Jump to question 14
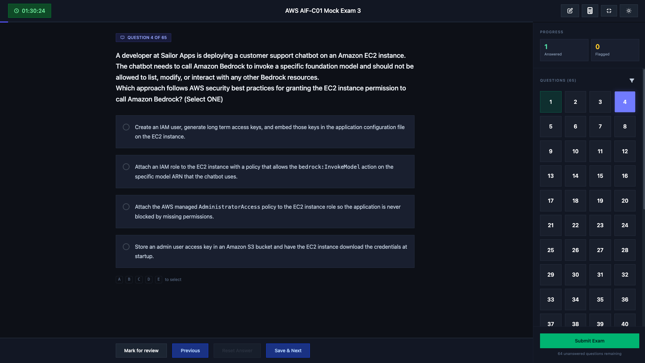The image size is (645, 363). 575,176
